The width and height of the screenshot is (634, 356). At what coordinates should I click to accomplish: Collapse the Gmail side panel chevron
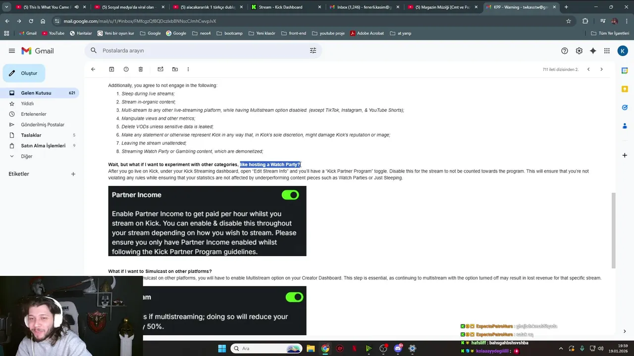click(x=625, y=331)
